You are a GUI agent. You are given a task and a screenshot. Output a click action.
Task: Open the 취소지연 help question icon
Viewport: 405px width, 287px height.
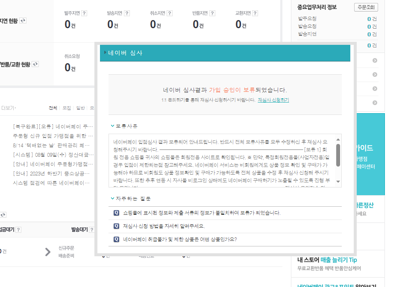pyautogui.click(x=170, y=13)
